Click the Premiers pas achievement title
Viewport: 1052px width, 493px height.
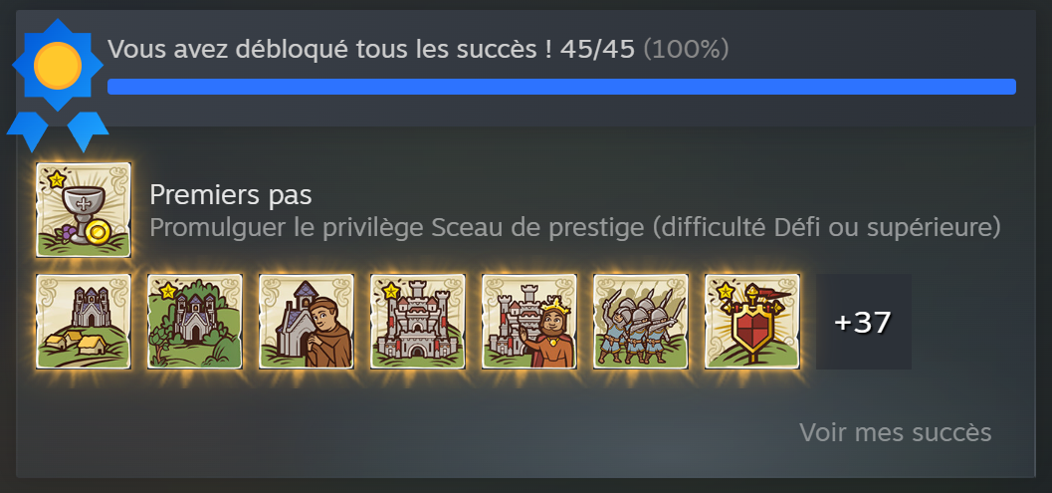coord(231,195)
